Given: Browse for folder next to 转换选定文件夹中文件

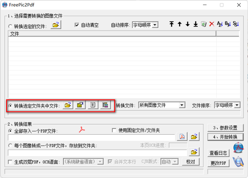Looking at the screenshot, I should [68, 105].
